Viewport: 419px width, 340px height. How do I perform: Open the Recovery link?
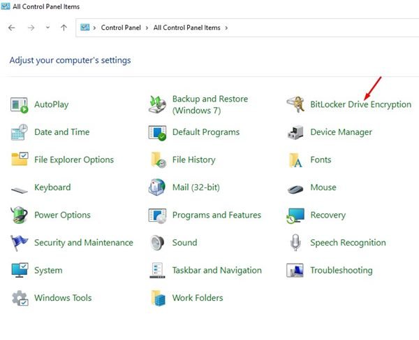[328, 215]
